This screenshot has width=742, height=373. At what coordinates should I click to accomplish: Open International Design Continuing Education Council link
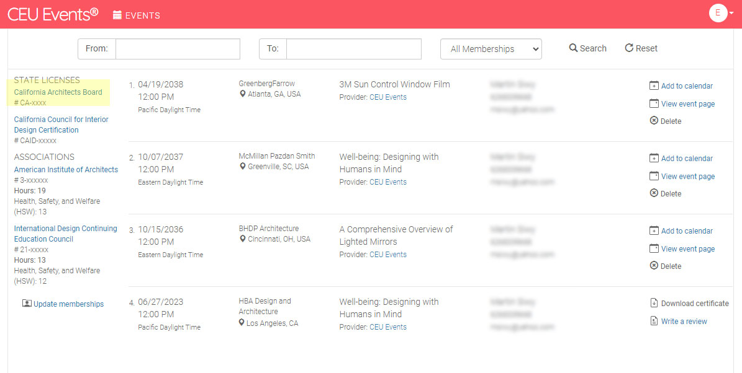[x=65, y=234]
